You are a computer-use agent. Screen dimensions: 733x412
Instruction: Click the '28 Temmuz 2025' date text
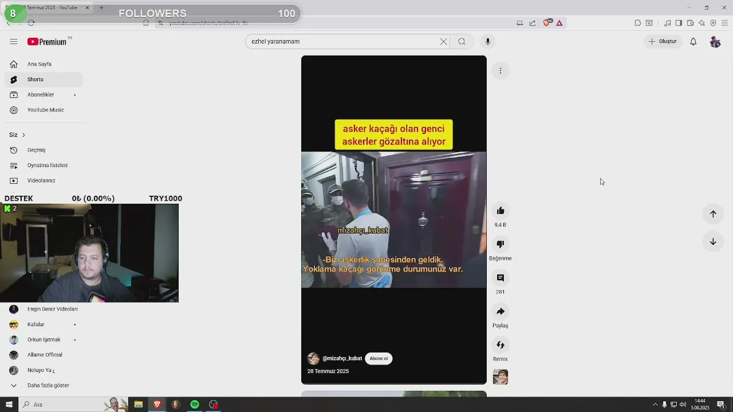[328, 371]
